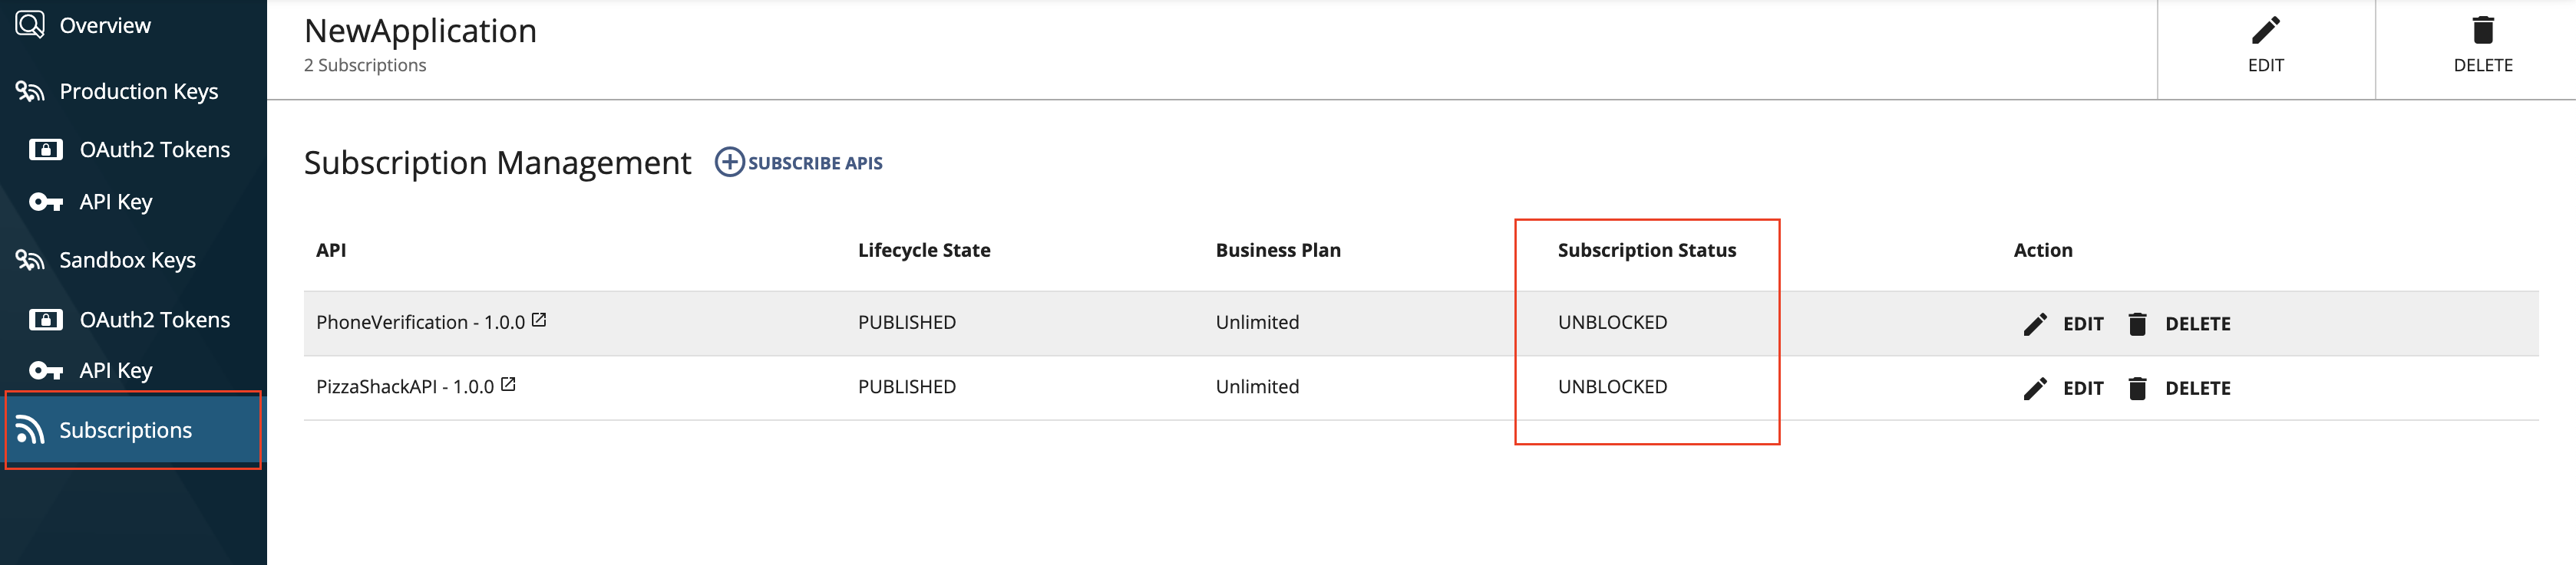Select Sandbox Keys in the sidebar
Viewport: 2576px width, 565px height.
(x=127, y=261)
